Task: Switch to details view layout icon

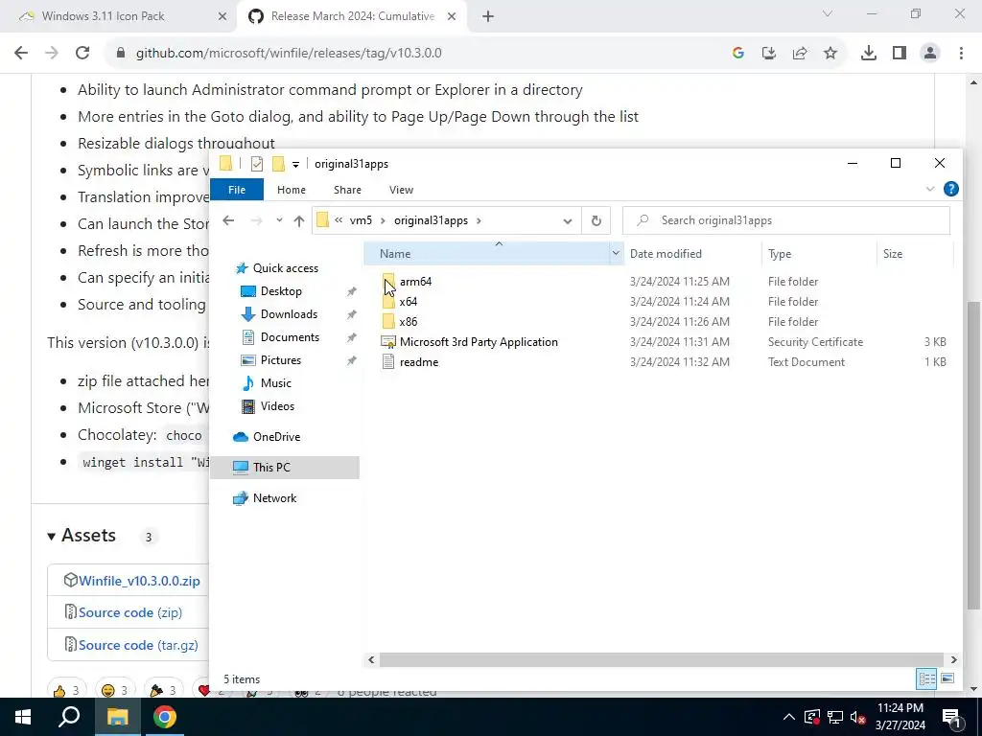Action: [x=927, y=678]
